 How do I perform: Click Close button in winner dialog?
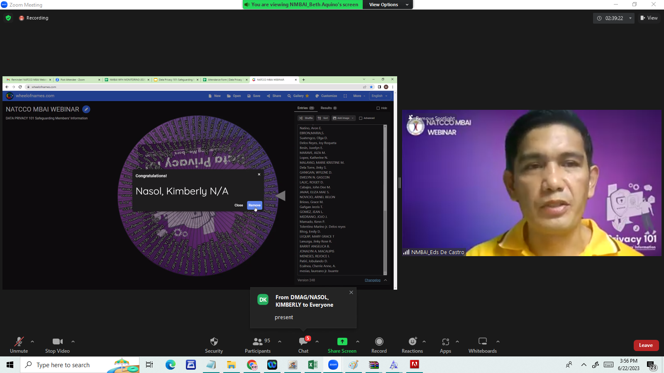[x=239, y=205]
